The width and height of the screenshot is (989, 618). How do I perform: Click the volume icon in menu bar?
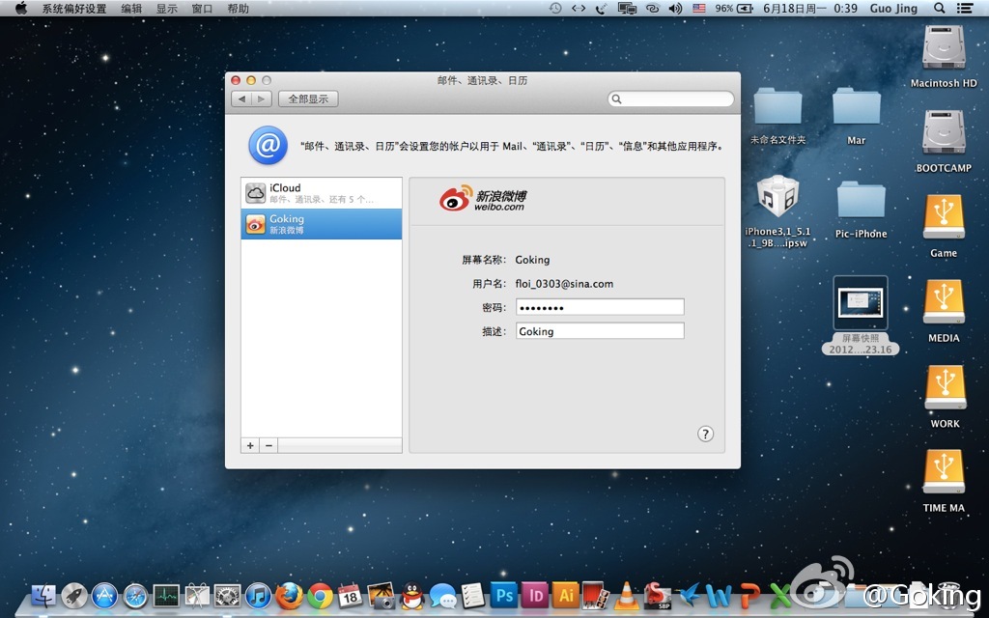[x=675, y=8]
